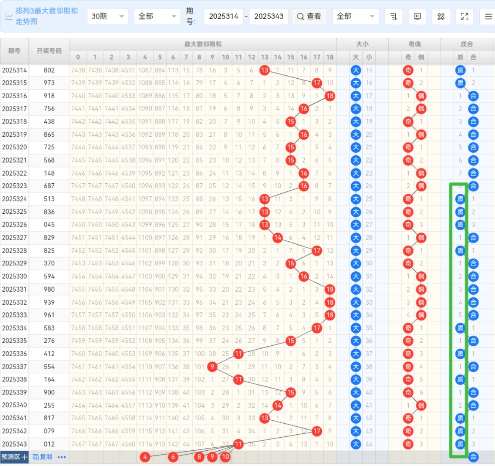
Task: Toggle prediction ball 10 in prediction row
Action: pos(225,457)
